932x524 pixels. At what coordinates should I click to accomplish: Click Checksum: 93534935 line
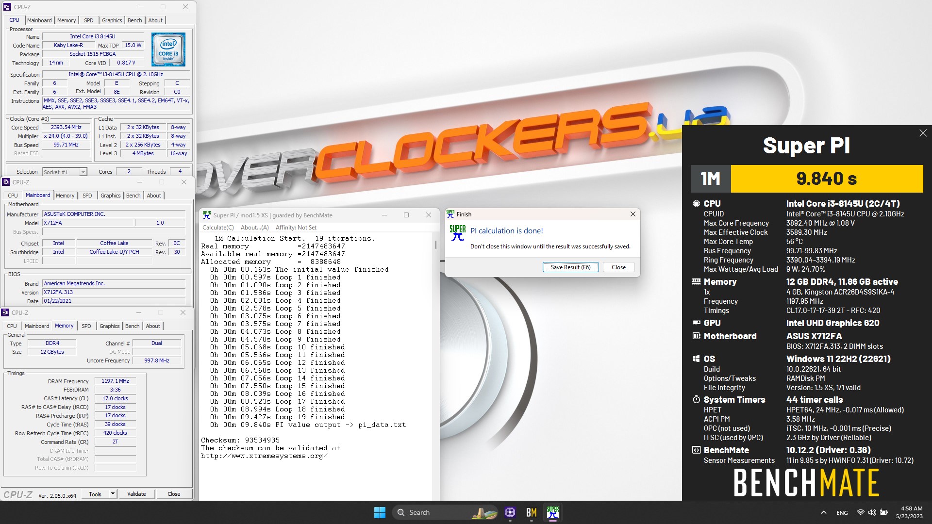click(x=240, y=440)
